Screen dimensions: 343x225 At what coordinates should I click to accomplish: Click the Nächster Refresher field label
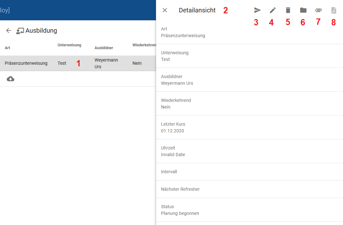(x=180, y=189)
